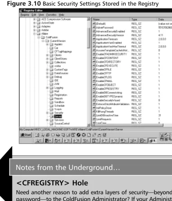
Task: Select the EnableCFFTP value name
Action: [x=104, y=73]
